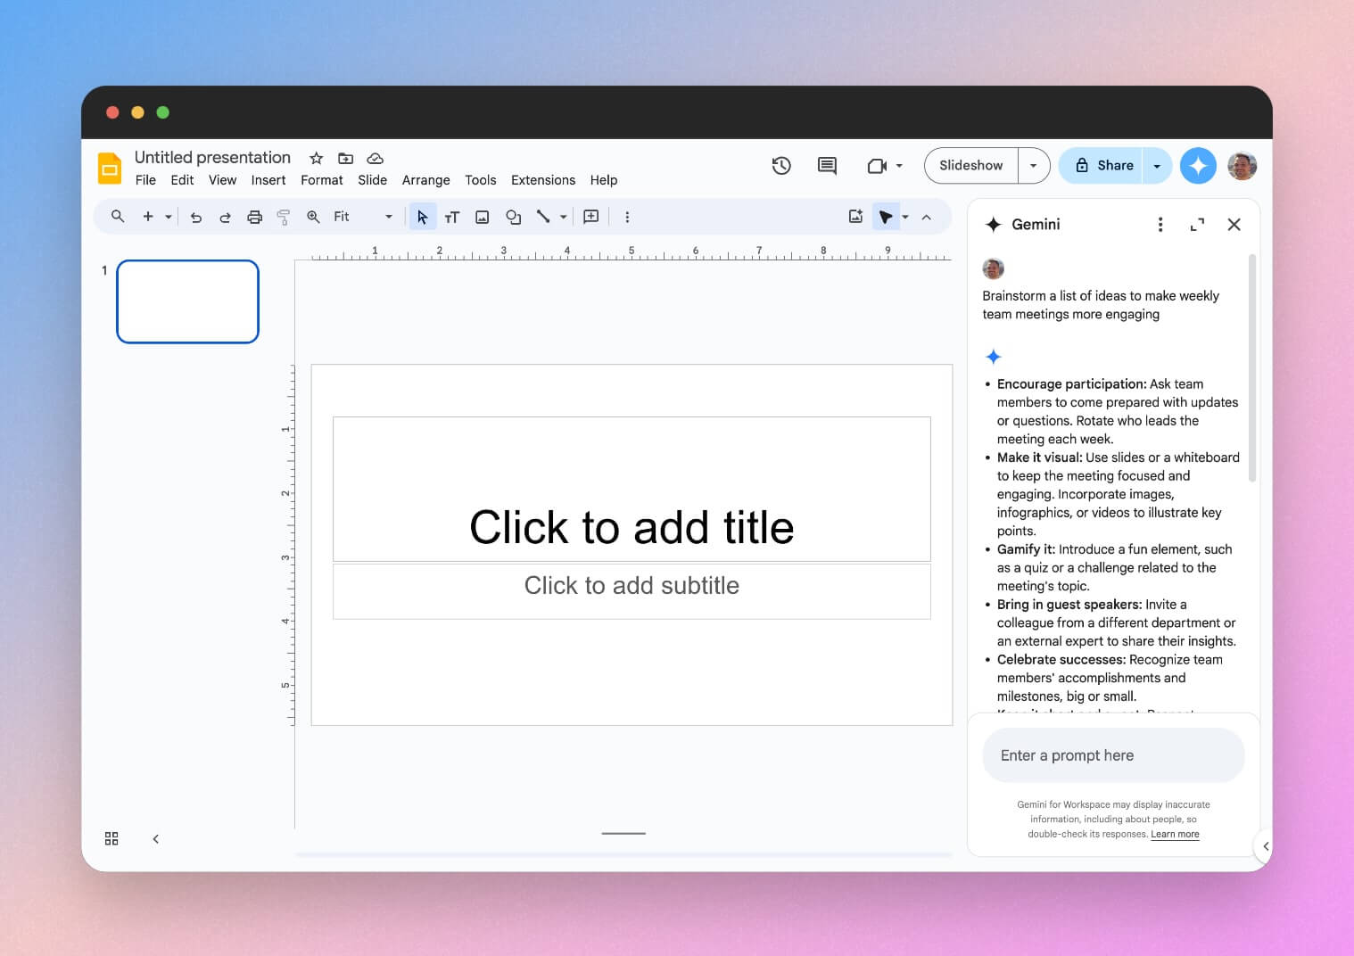This screenshot has width=1354, height=956.
Task: Open the Slideshow options dropdown arrow
Action: [x=1033, y=166]
